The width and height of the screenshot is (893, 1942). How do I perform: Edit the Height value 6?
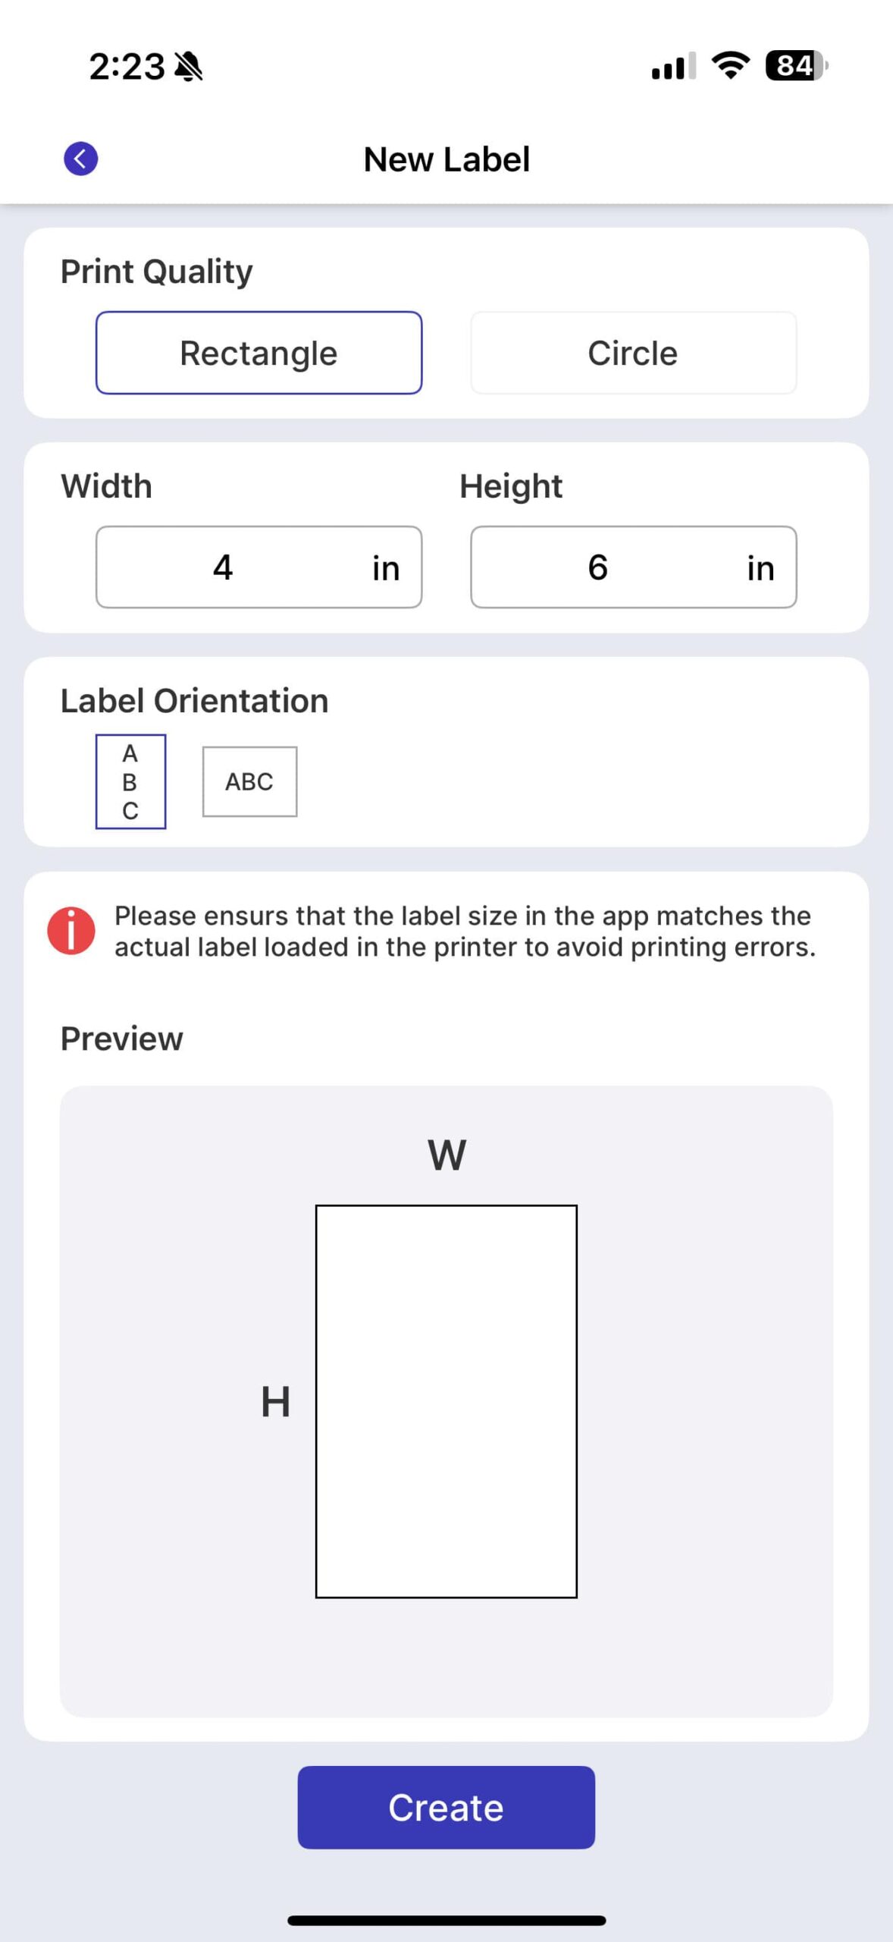click(597, 567)
